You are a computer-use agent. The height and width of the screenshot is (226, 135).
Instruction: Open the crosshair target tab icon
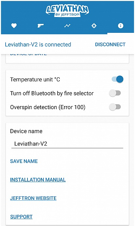coord(94,26)
